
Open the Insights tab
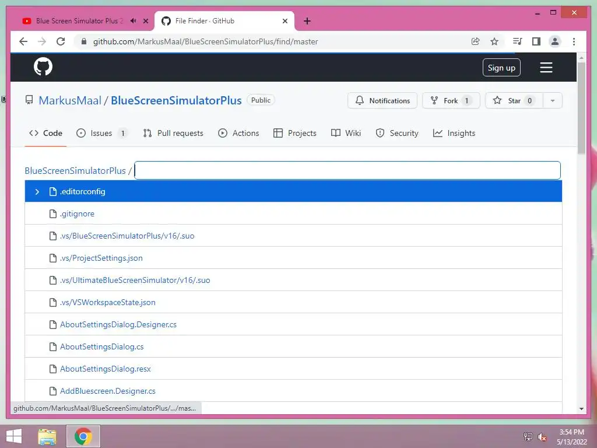454,133
